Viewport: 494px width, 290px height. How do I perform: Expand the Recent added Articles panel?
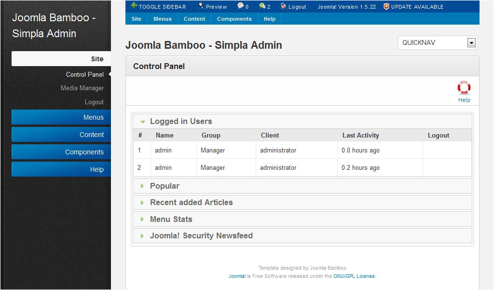tap(302, 202)
